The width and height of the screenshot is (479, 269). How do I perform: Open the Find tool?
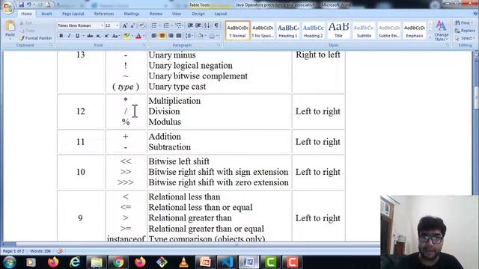(464, 23)
